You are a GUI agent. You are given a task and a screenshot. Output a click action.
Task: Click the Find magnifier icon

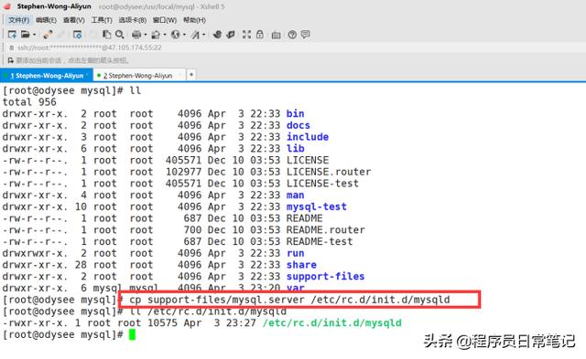(120, 35)
